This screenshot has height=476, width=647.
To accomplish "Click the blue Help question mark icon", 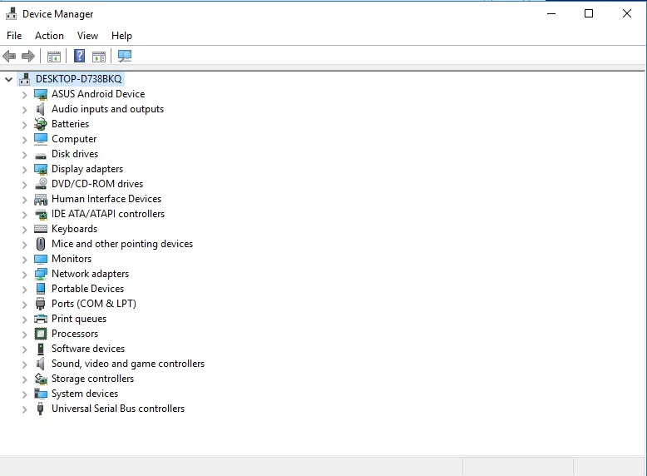I will point(79,56).
